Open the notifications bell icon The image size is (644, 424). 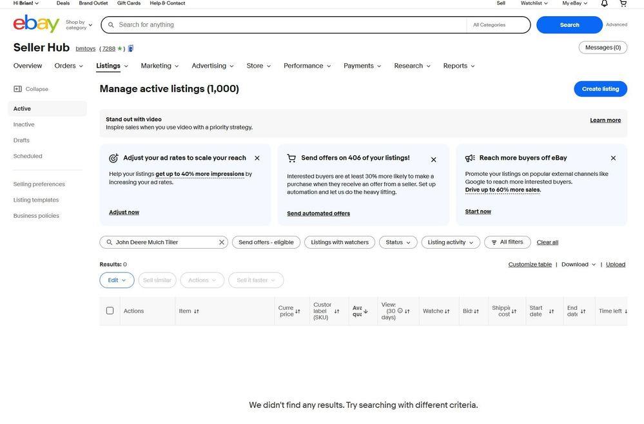click(x=604, y=3)
